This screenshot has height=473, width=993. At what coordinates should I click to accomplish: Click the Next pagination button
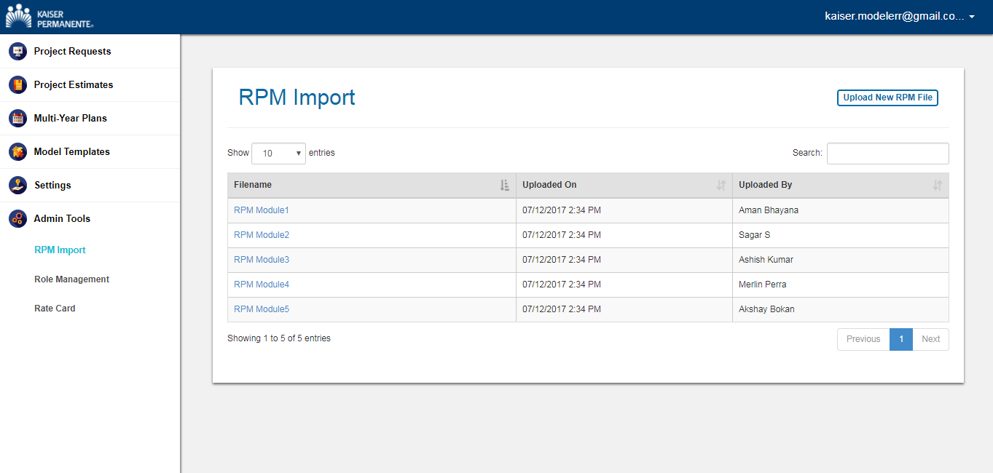click(x=930, y=339)
